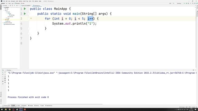The height and width of the screenshot is (111, 198).
Task: Open the Dependencies tool window
Action: tap(49, 105)
